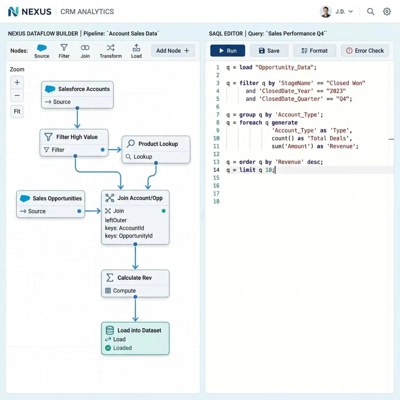Click Sales Opportunities output port dot
This screenshot has height=400, width=400.
79,211
